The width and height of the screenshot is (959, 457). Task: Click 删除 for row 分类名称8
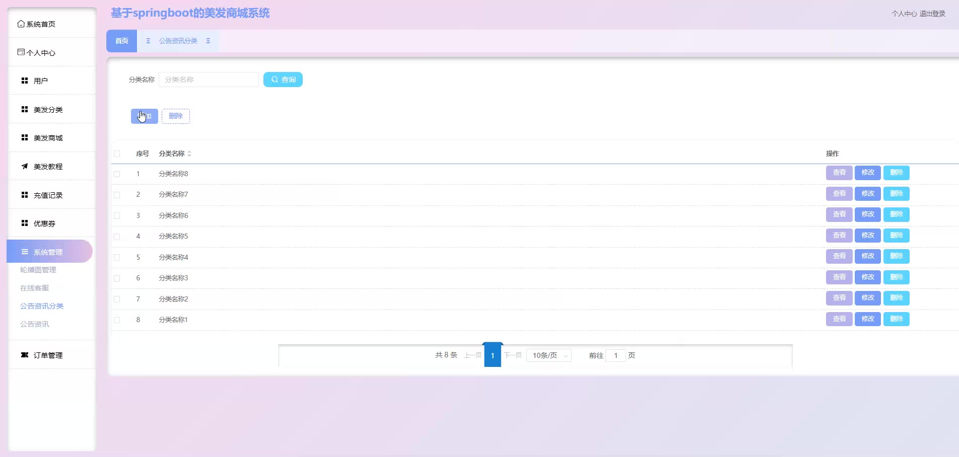pyautogui.click(x=897, y=173)
